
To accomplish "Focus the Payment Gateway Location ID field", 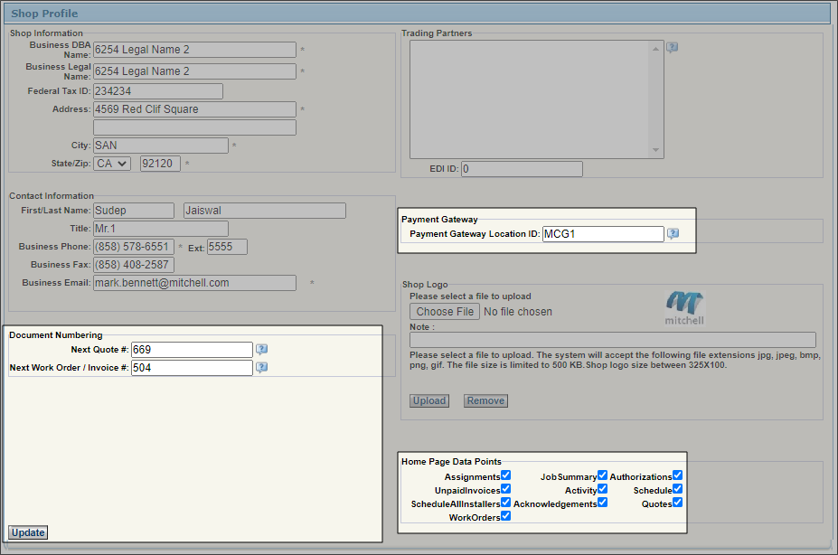I will coord(603,234).
